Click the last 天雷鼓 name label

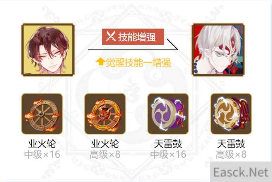231,144
